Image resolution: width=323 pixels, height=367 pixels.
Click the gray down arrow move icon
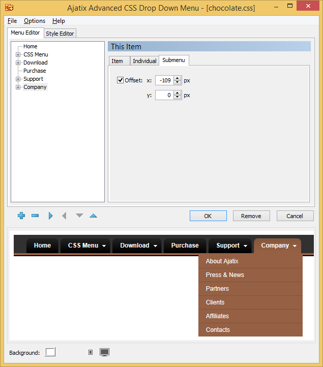point(80,216)
